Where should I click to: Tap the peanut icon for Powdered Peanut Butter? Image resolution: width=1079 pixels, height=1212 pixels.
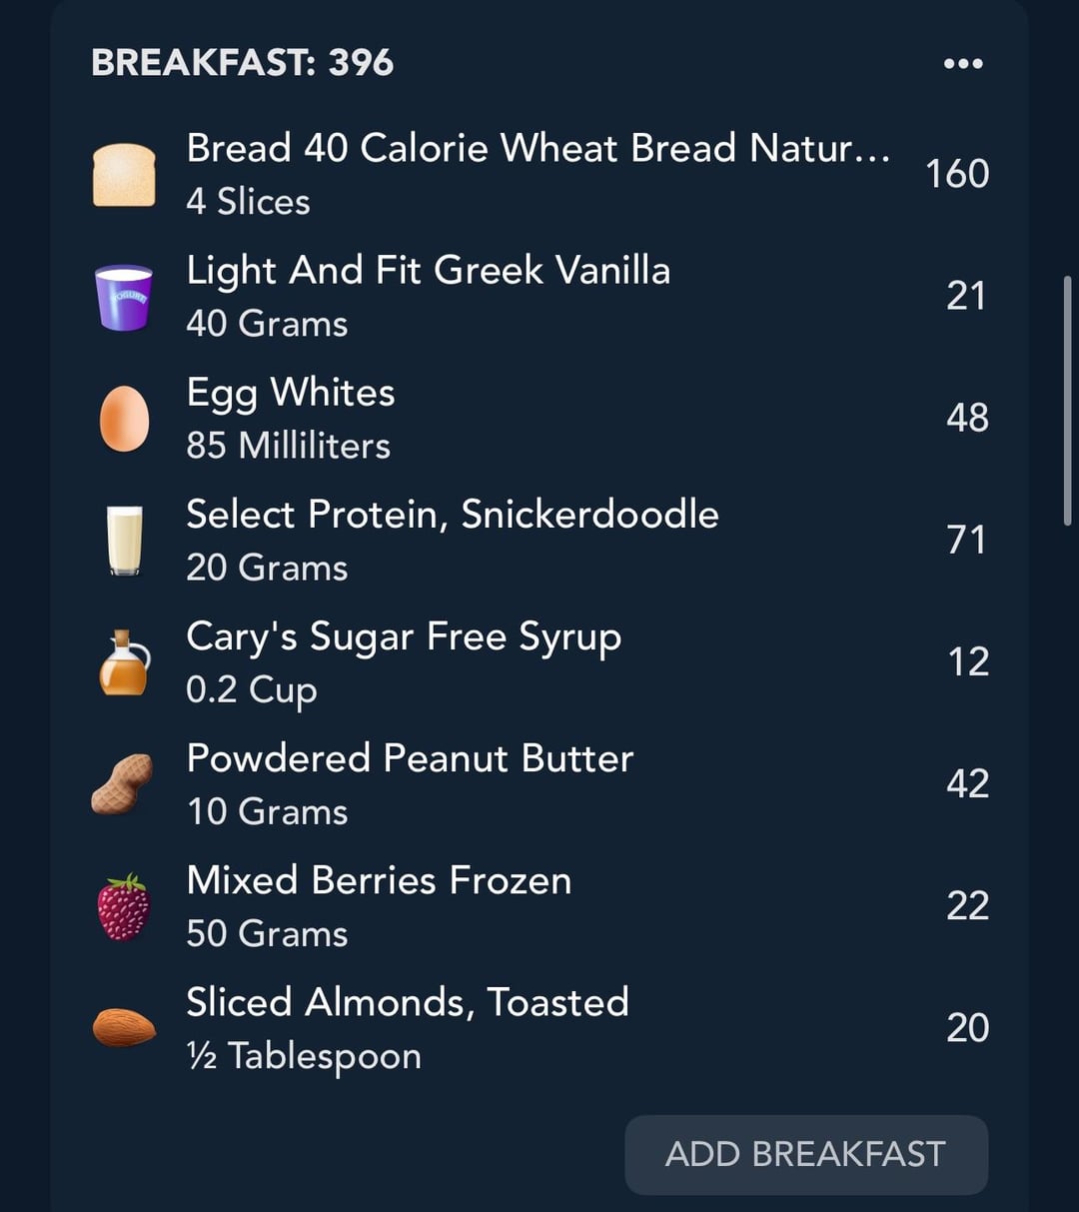pos(123,784)
